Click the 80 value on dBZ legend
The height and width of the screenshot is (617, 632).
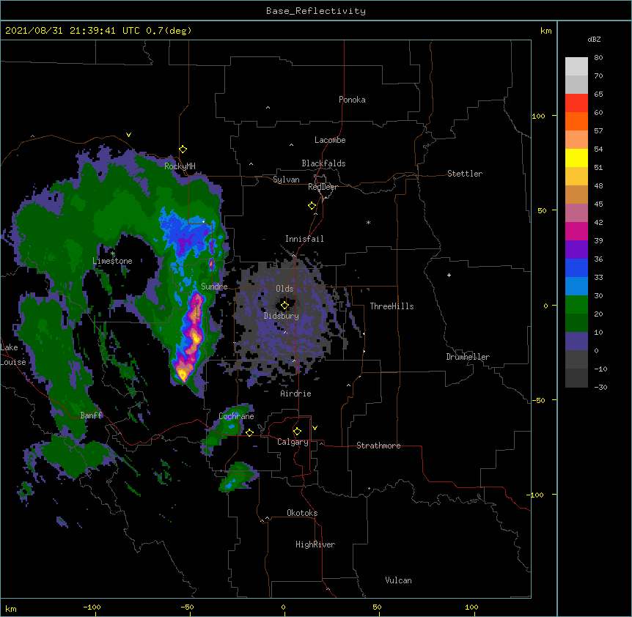pos(598,58)
